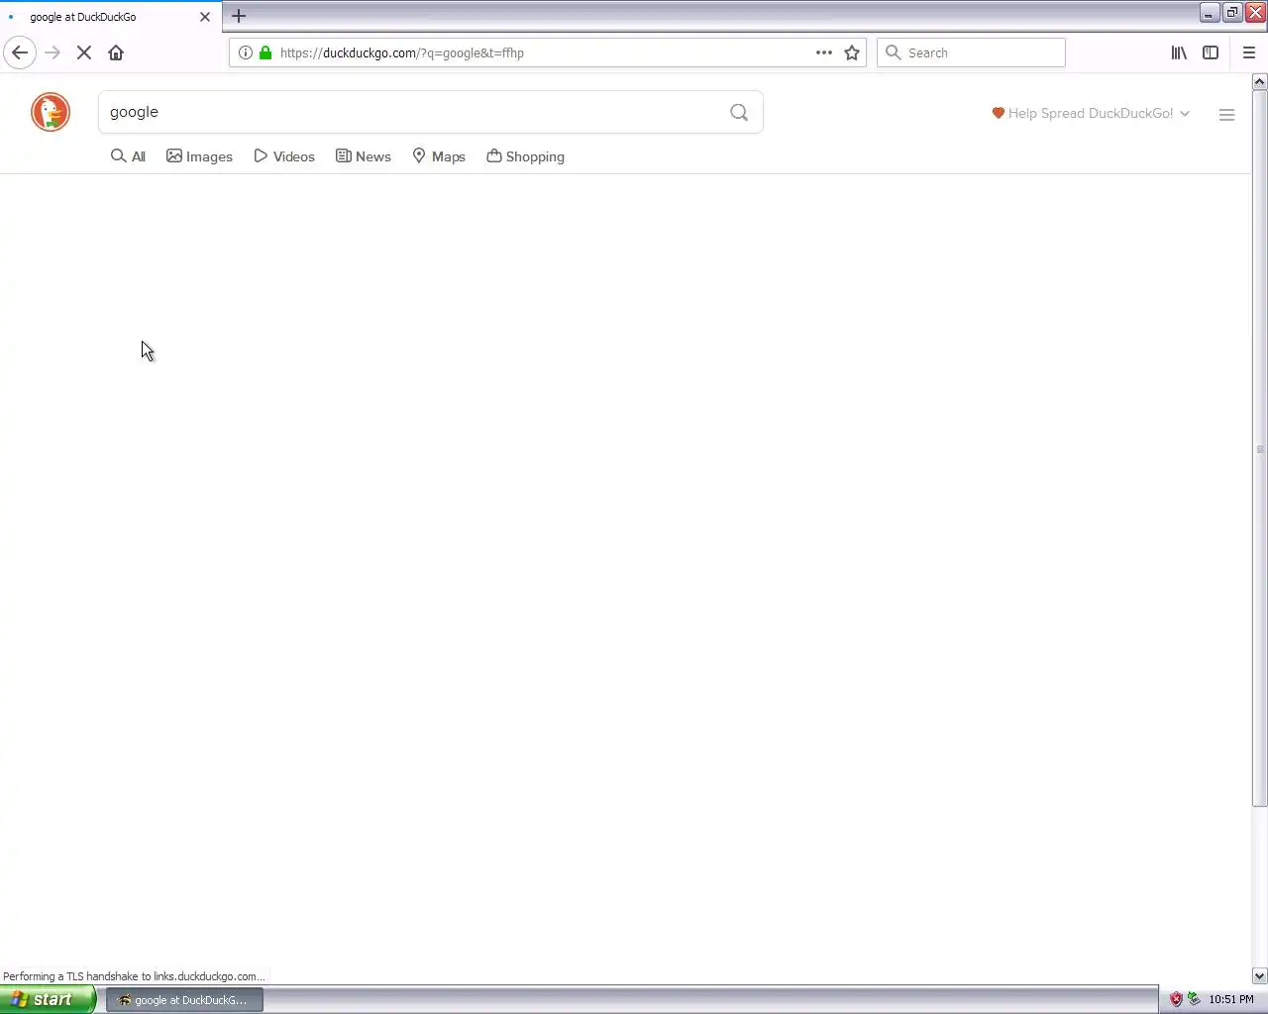Select the google at DuckDuckGo tab
This screenshot has height=1014, width=1268.
click(x=111, y=17)
